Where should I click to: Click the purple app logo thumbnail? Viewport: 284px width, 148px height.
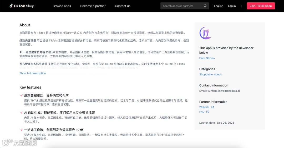tap(205, 33)
